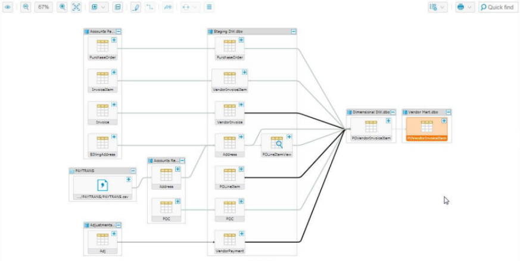Collapse the PAYTRANS group box
520x261 pixels.
(133, 171)
